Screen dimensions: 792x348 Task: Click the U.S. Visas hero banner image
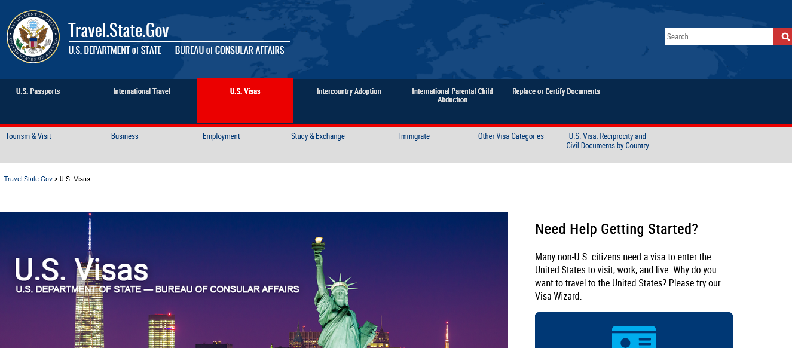(254, 280)
